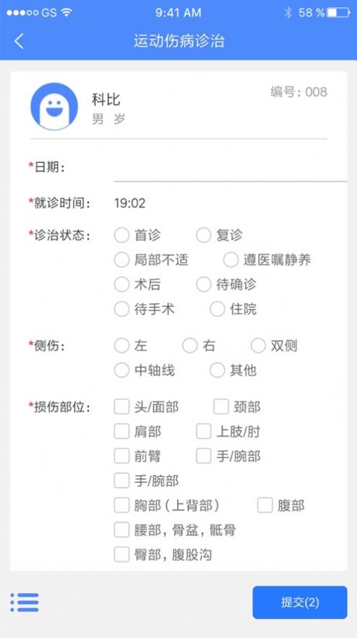Check the 头/面部 checkbox
Screen dimensions: 357x638
[122, 406]
